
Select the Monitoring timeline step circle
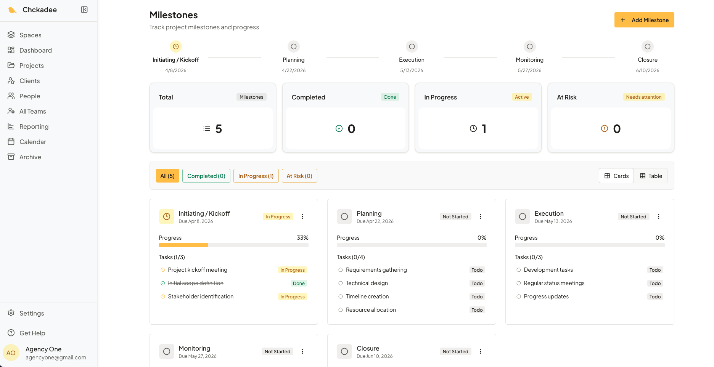(x=530, y=46)
